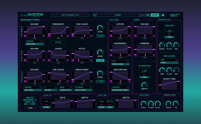
Task: Click the EFFECT MIX envelope graph
Action: (x=169, y=85)
